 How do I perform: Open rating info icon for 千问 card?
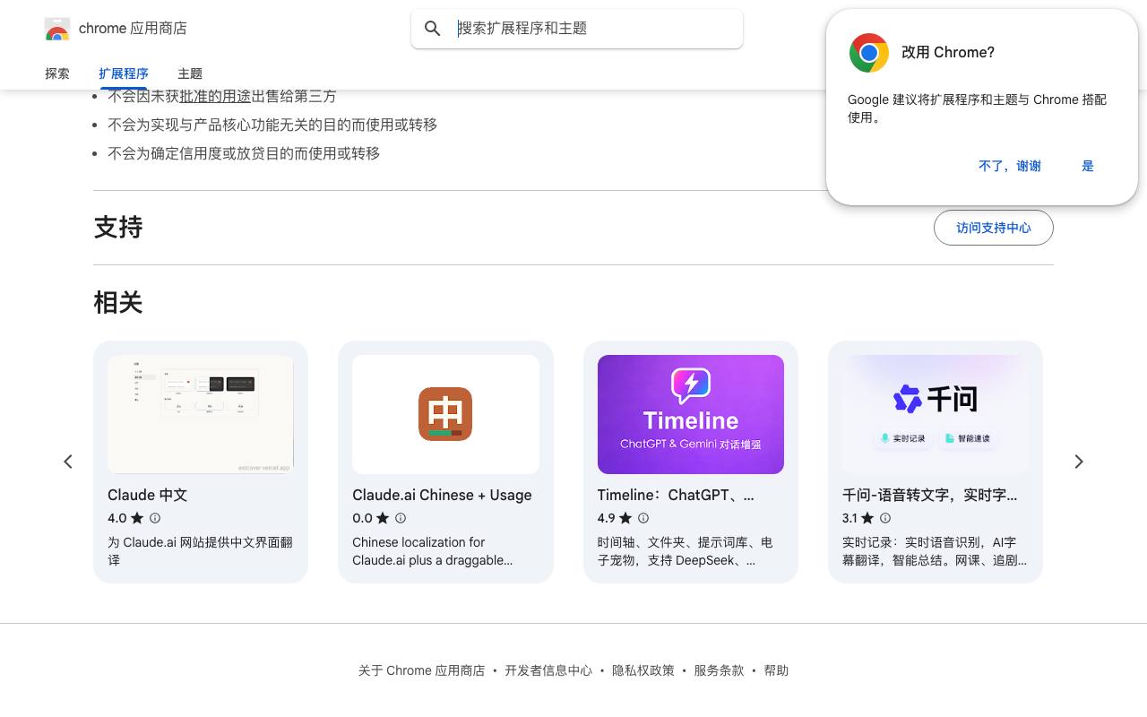coord(885,518)
